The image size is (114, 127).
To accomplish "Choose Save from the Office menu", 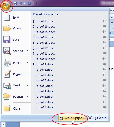I will (x=16, y=40).
